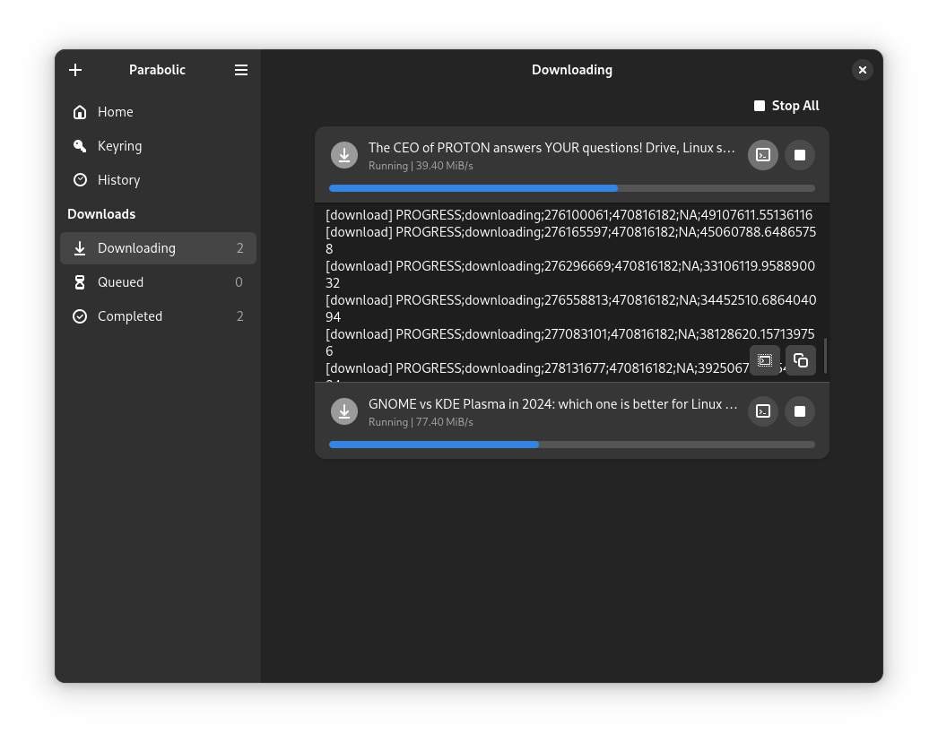The image size is (938, 743).
Task: Open the main hamburger menu
Action: (240, 70)
